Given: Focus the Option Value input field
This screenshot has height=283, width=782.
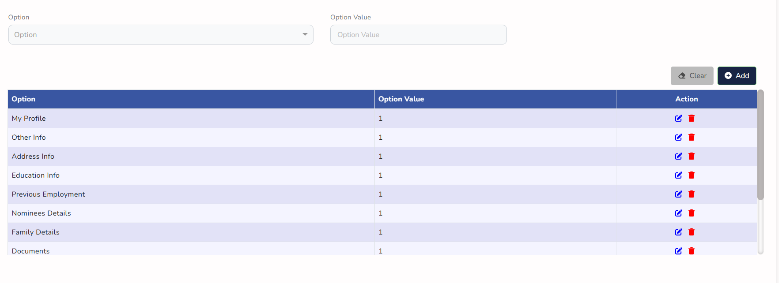Looking at the screenshot, I should [x=418, y=34].
